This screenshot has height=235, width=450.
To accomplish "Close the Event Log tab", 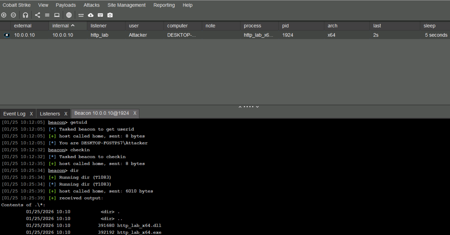I will (x=31, y=114).
